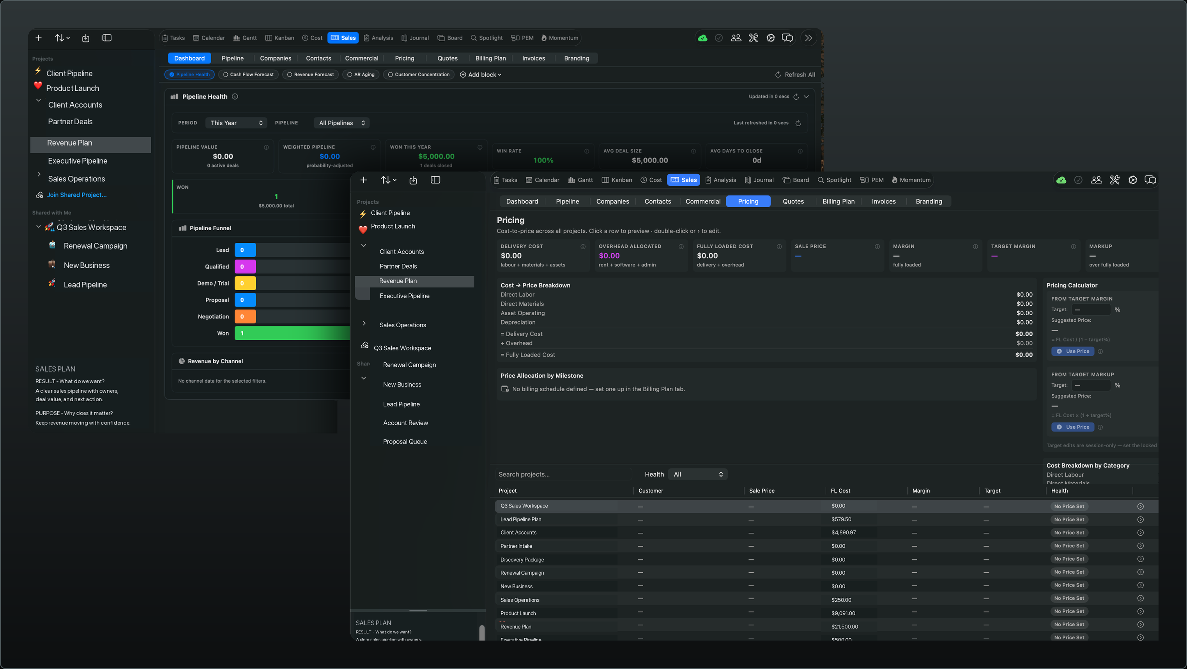Viewport: 1187px width, 669px height.
Task: Click the Search projects input field
Action: tap(563, 474)
